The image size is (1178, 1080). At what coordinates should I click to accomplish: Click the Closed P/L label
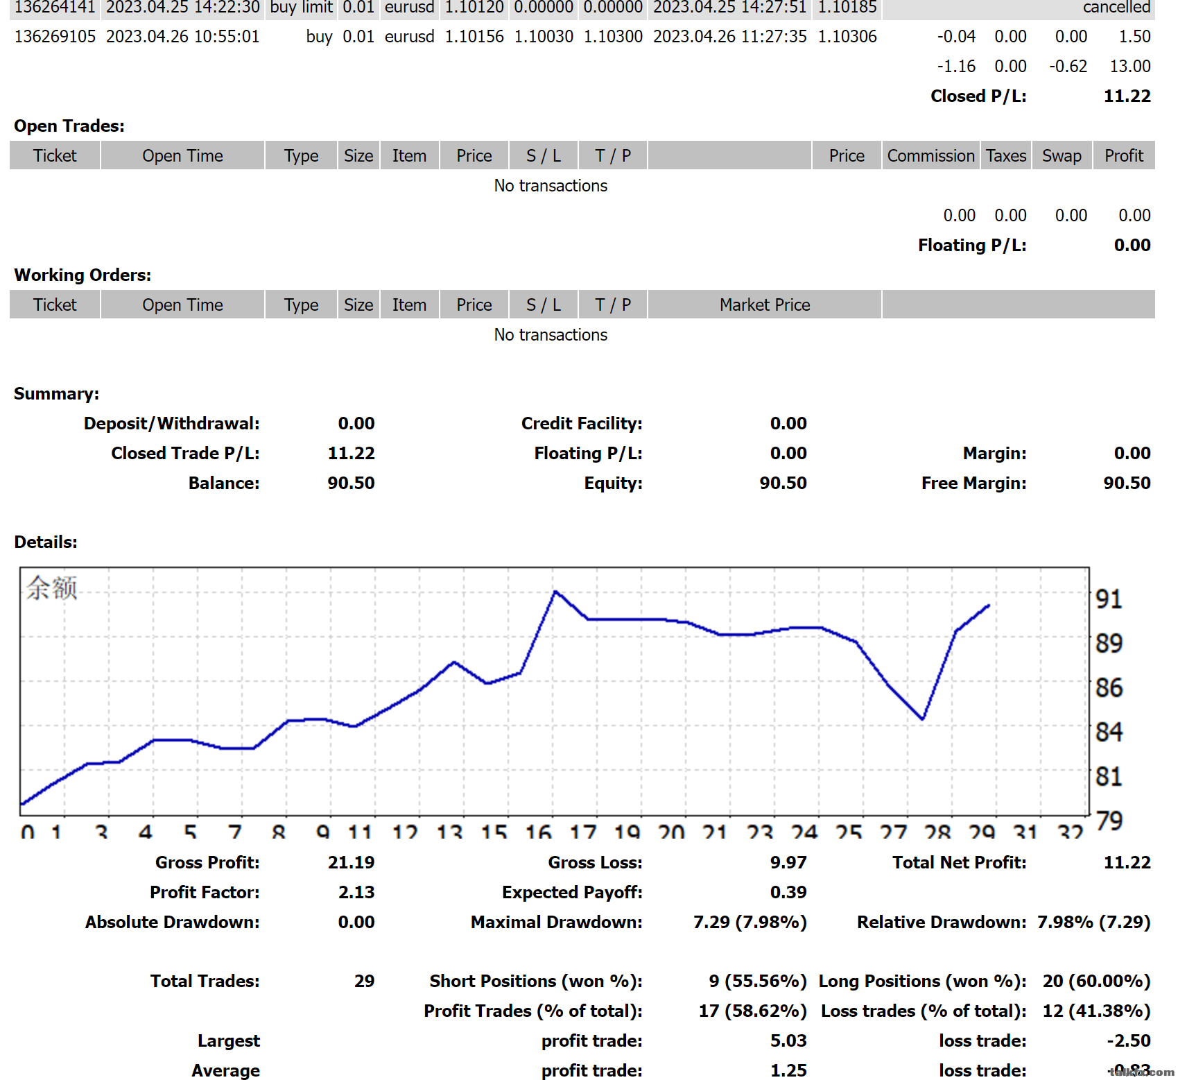pos(978,96)
